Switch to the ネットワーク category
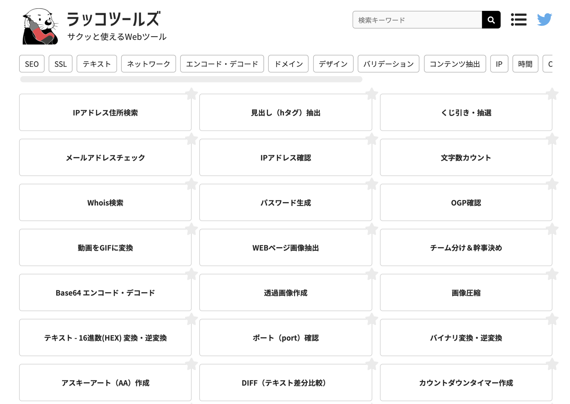This screenshot has height=404, width=570. tap(148, 64)
